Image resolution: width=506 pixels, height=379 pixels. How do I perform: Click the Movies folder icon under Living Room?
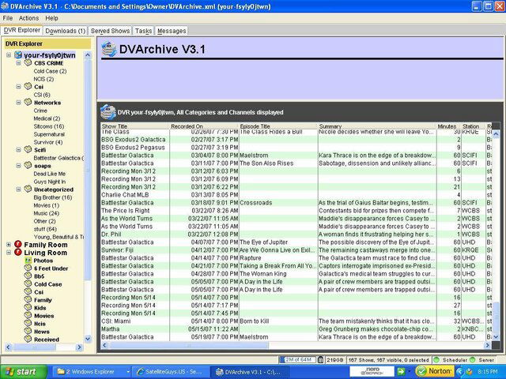[28, 315]
